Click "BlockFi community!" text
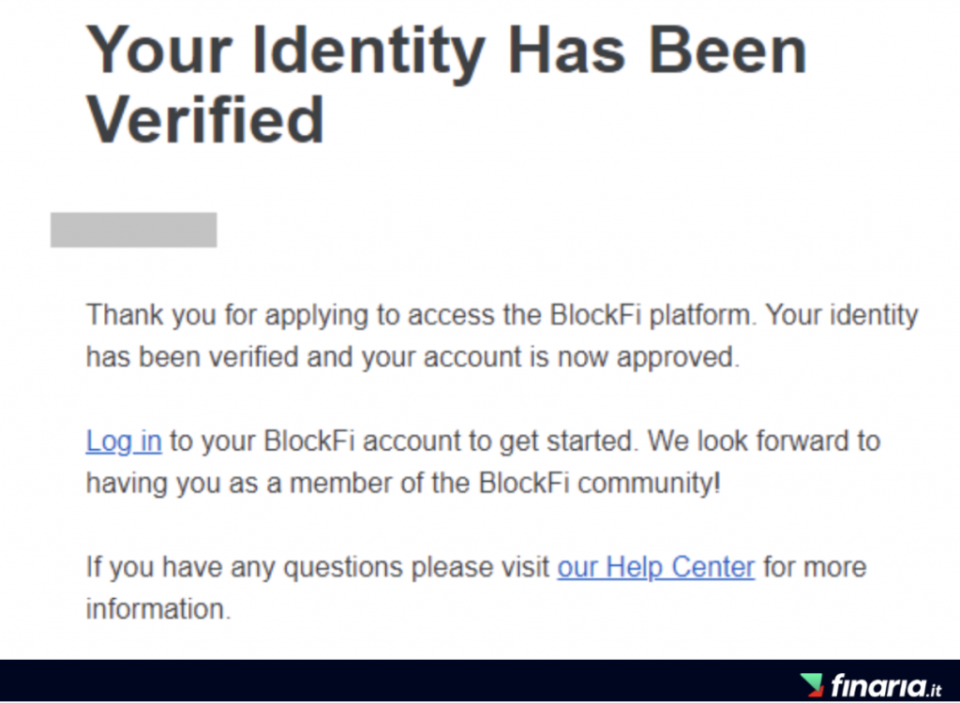Viewport: 960px width, 703px height. [600, 483]
